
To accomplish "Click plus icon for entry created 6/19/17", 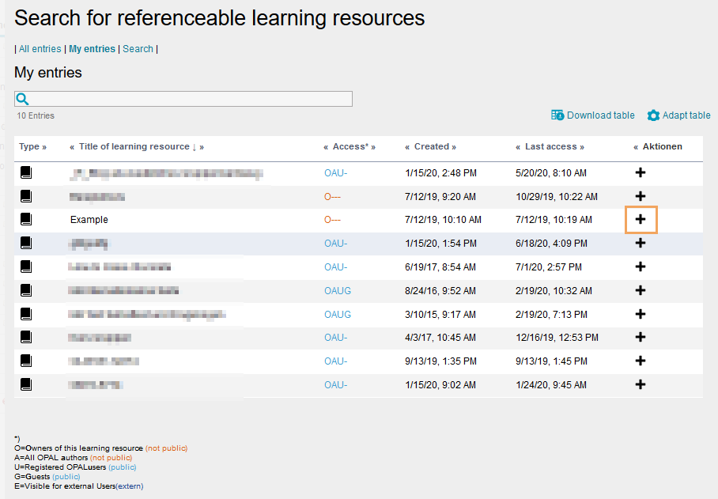I will tap(641, 267).
